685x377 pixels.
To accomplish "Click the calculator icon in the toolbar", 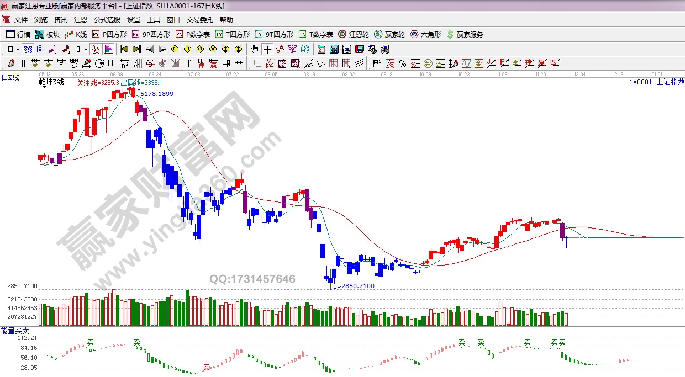I will click(x=333, y=49).
